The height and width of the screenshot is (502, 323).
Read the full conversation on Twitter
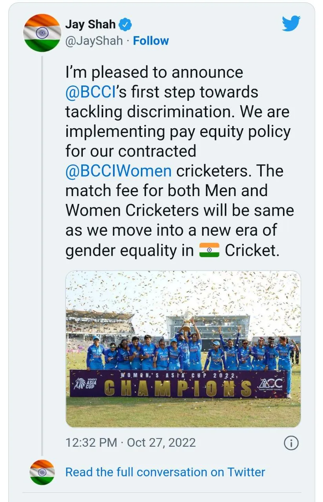(x=165, y=472)
